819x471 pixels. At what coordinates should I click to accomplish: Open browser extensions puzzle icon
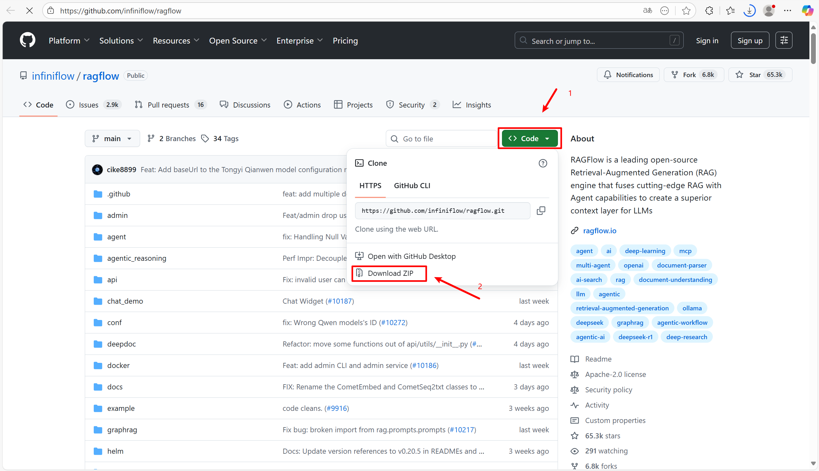709,11
